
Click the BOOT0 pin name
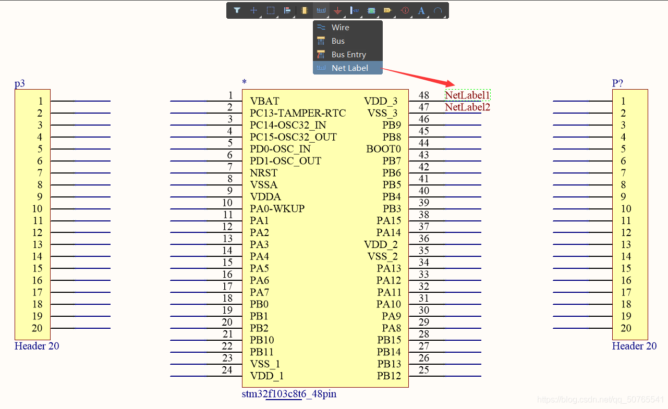pyautogui.click(x=384, y=150)
